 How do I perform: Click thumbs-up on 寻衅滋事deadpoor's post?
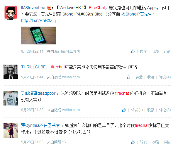click(124, 110)
